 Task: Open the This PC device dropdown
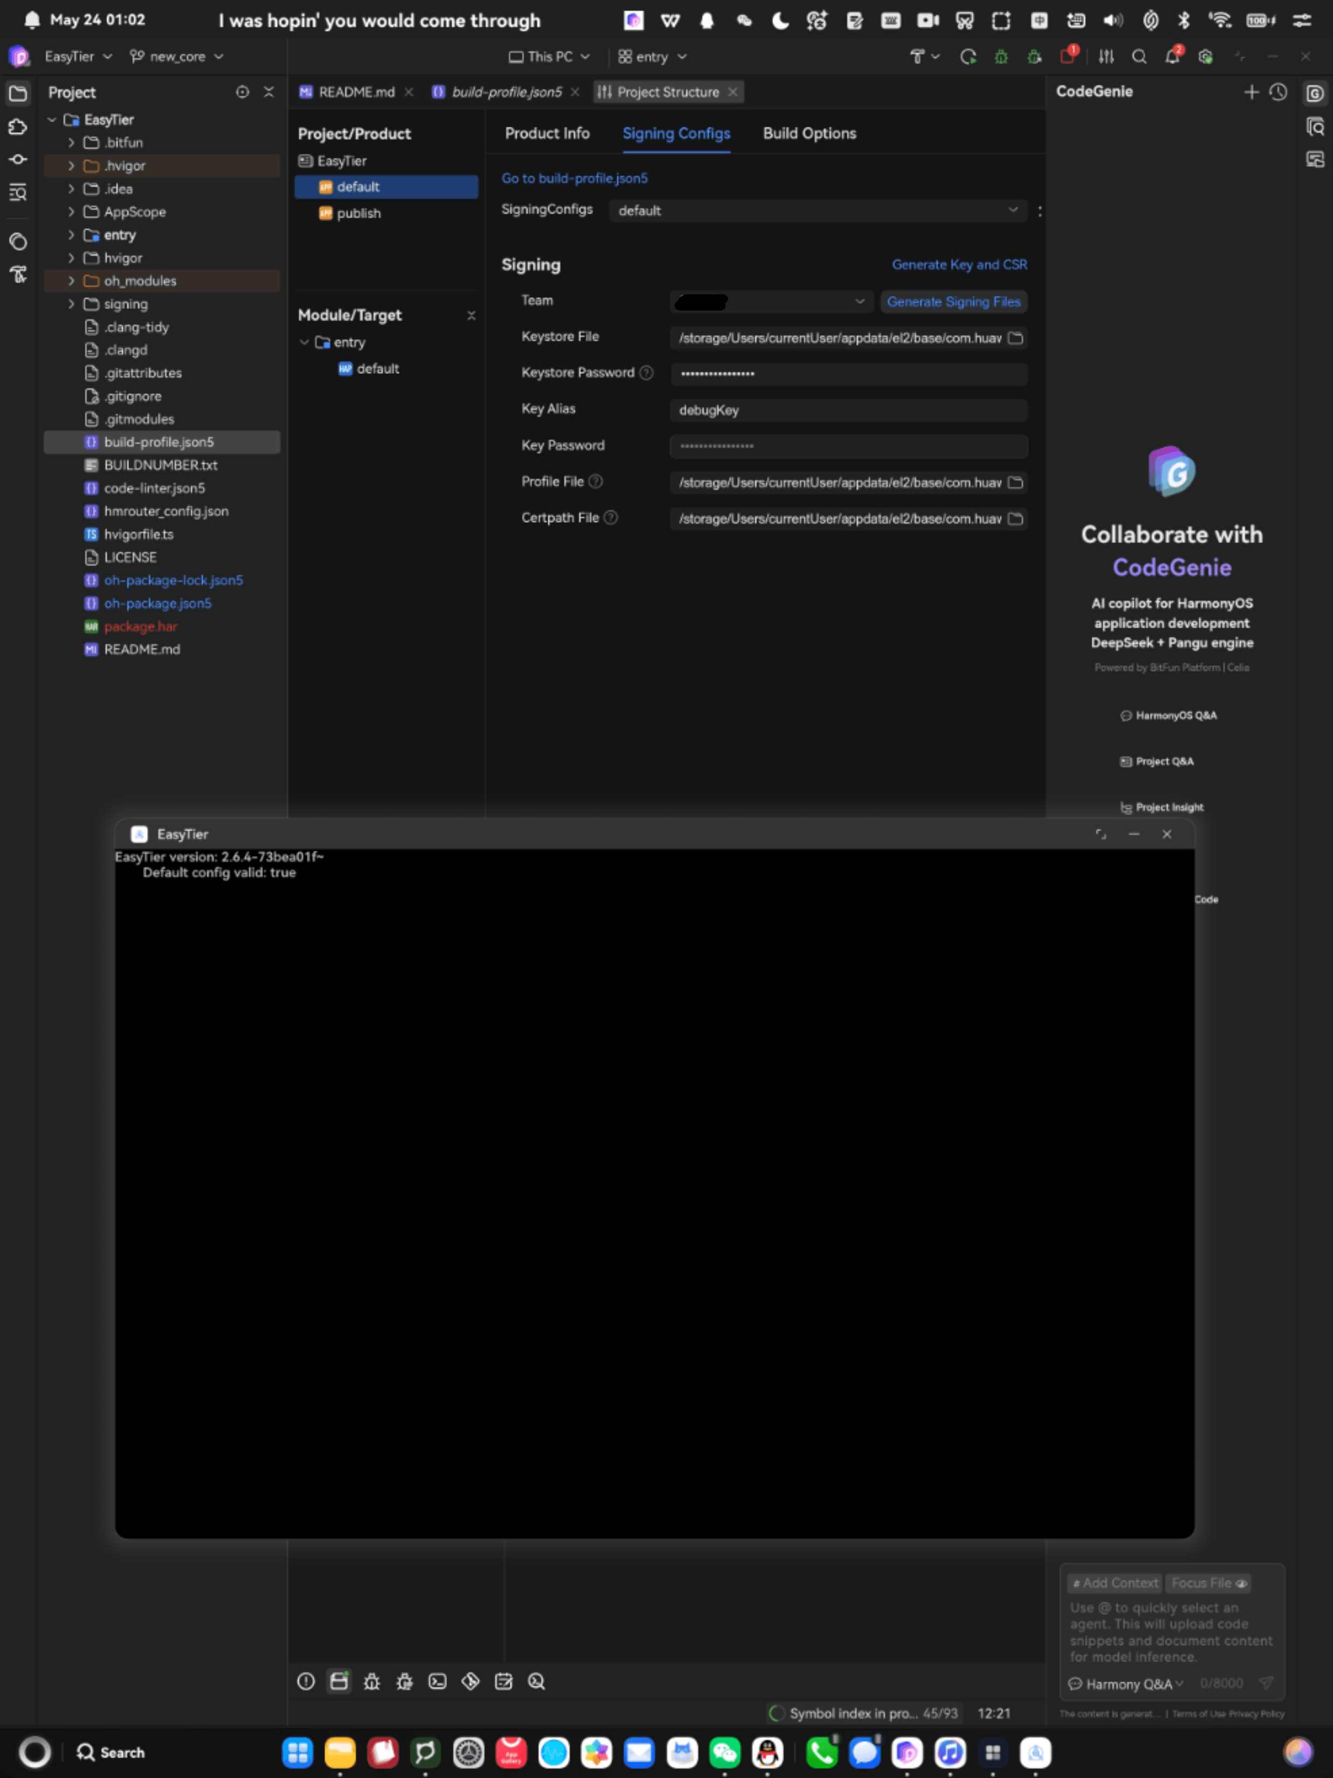[x=549, y=56]
